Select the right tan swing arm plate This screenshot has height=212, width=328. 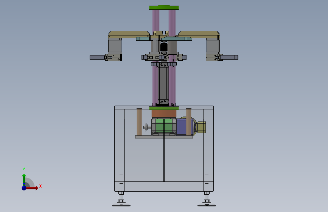coord(199,34)
